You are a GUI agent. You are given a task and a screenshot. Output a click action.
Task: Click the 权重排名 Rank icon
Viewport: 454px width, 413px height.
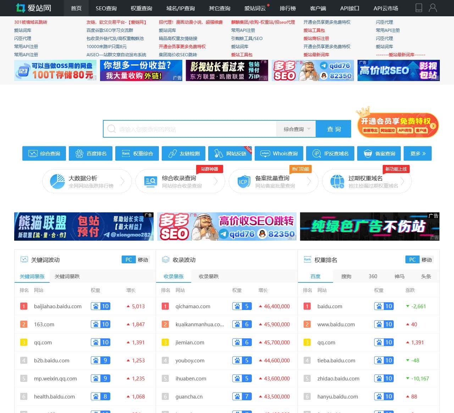coord(308,259)
